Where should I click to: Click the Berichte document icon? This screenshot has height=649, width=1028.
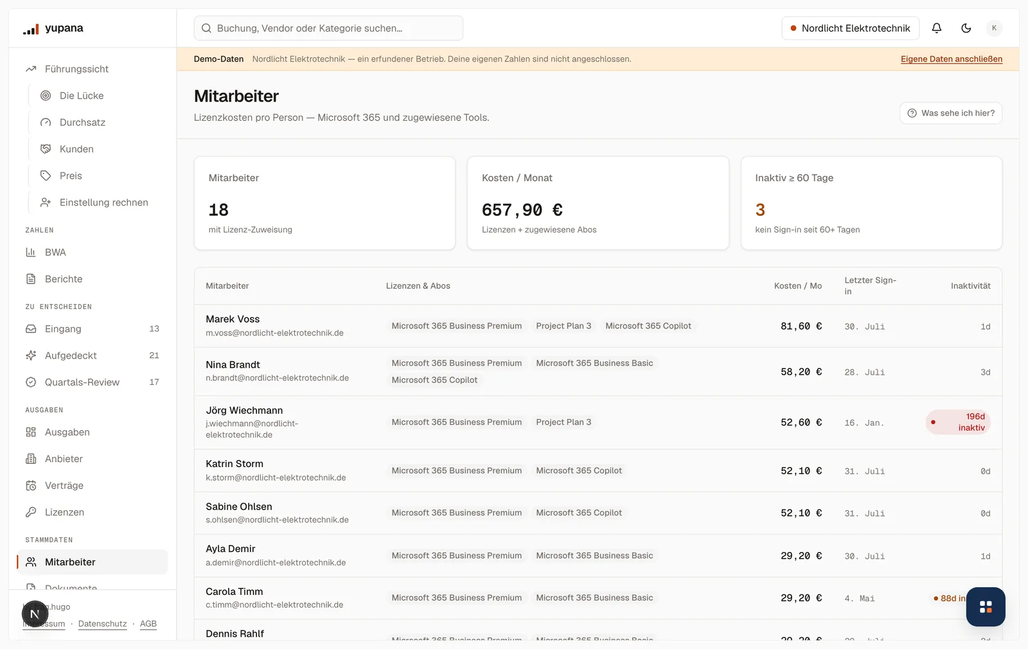(31, 279)
